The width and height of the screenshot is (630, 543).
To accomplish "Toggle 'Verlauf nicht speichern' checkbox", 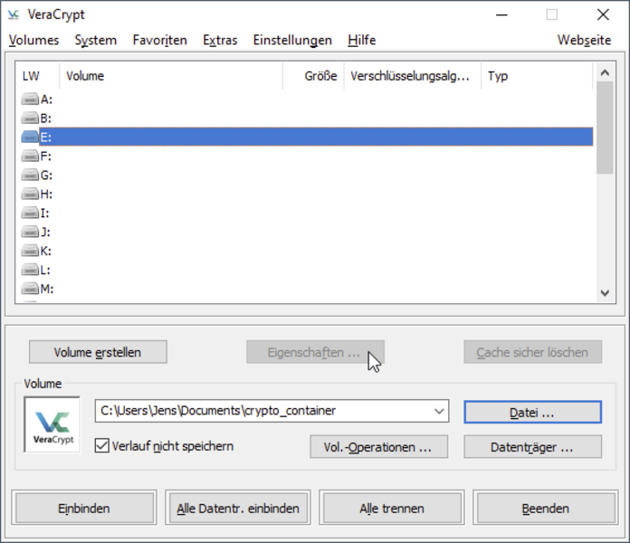I will point(102,446).
